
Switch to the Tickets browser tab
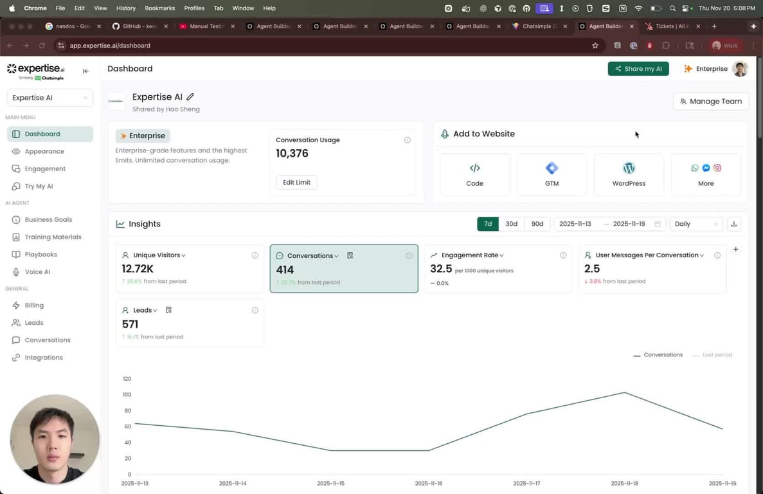click(673, 26)
